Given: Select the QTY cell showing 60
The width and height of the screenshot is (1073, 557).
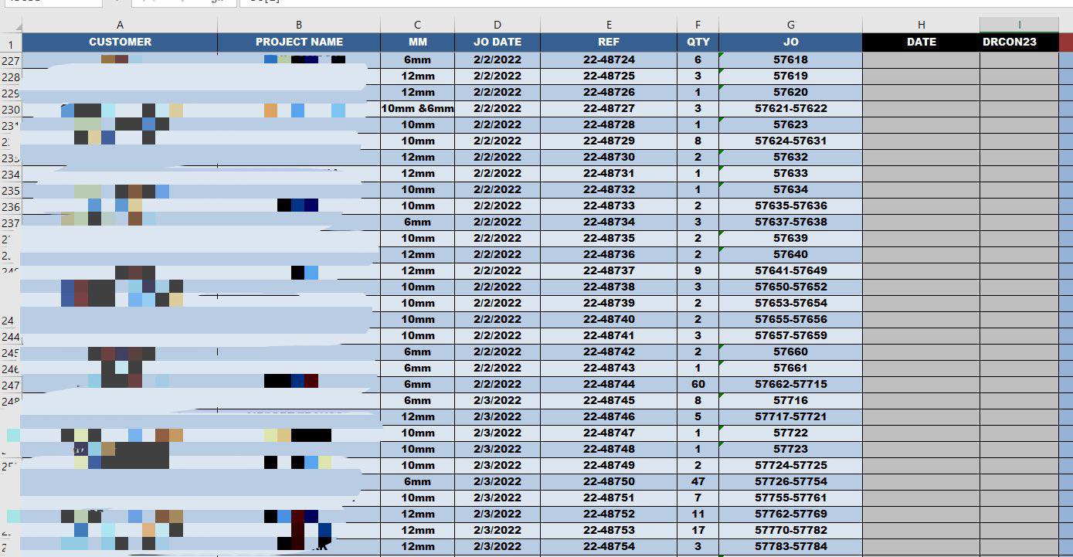Looking at the screenshot, I should 698,384.
